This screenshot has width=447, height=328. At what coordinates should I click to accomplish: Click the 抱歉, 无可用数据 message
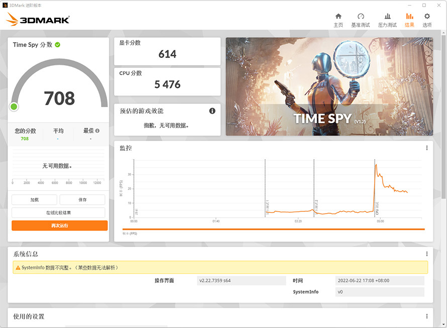(x=166, y=125)
